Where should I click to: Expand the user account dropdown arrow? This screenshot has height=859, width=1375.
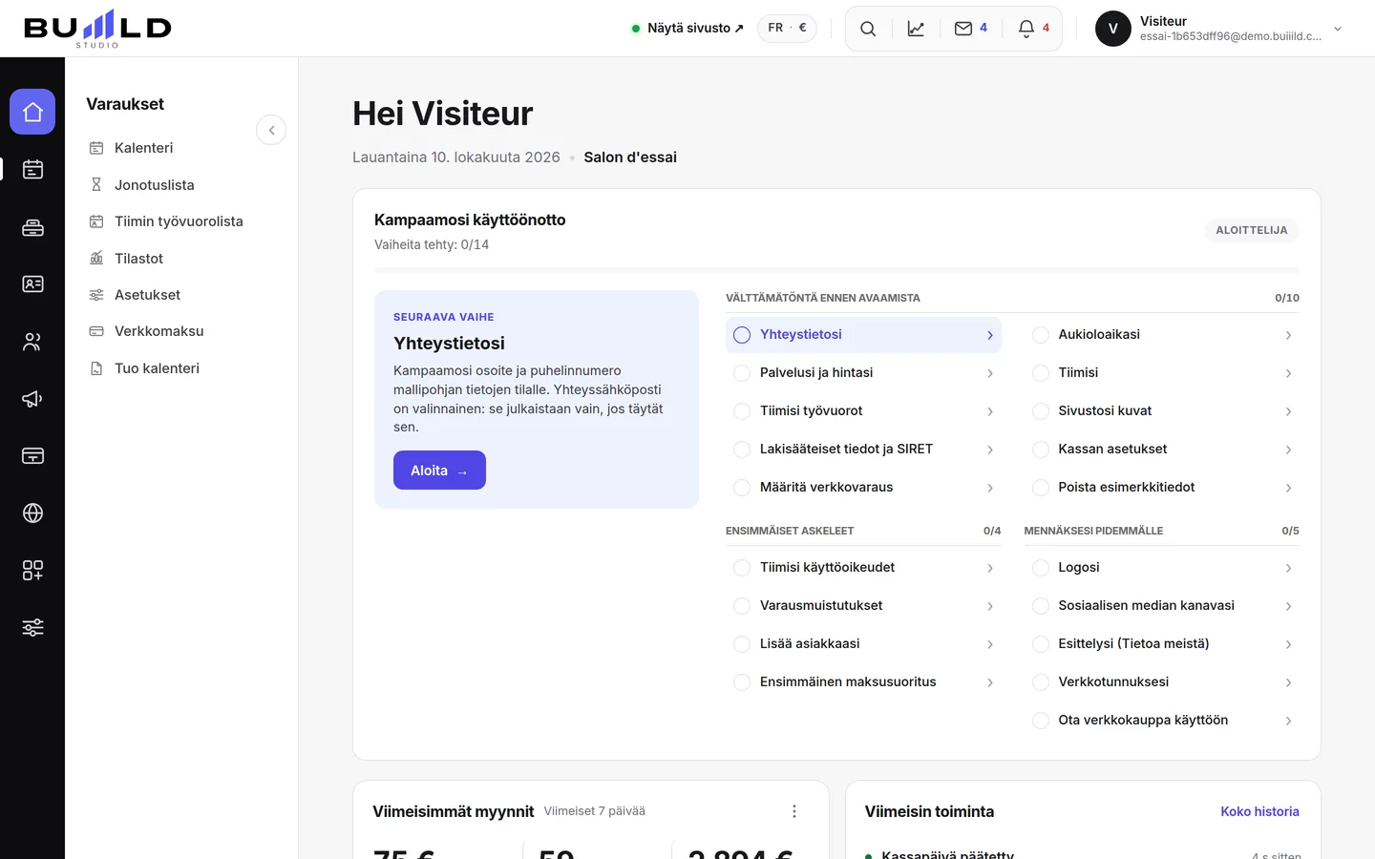[1338, 29]
